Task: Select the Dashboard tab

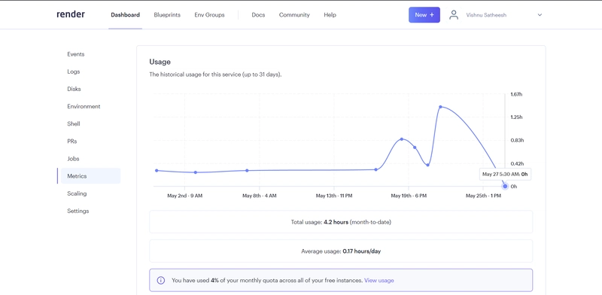Action: click(x=125, y=15)
